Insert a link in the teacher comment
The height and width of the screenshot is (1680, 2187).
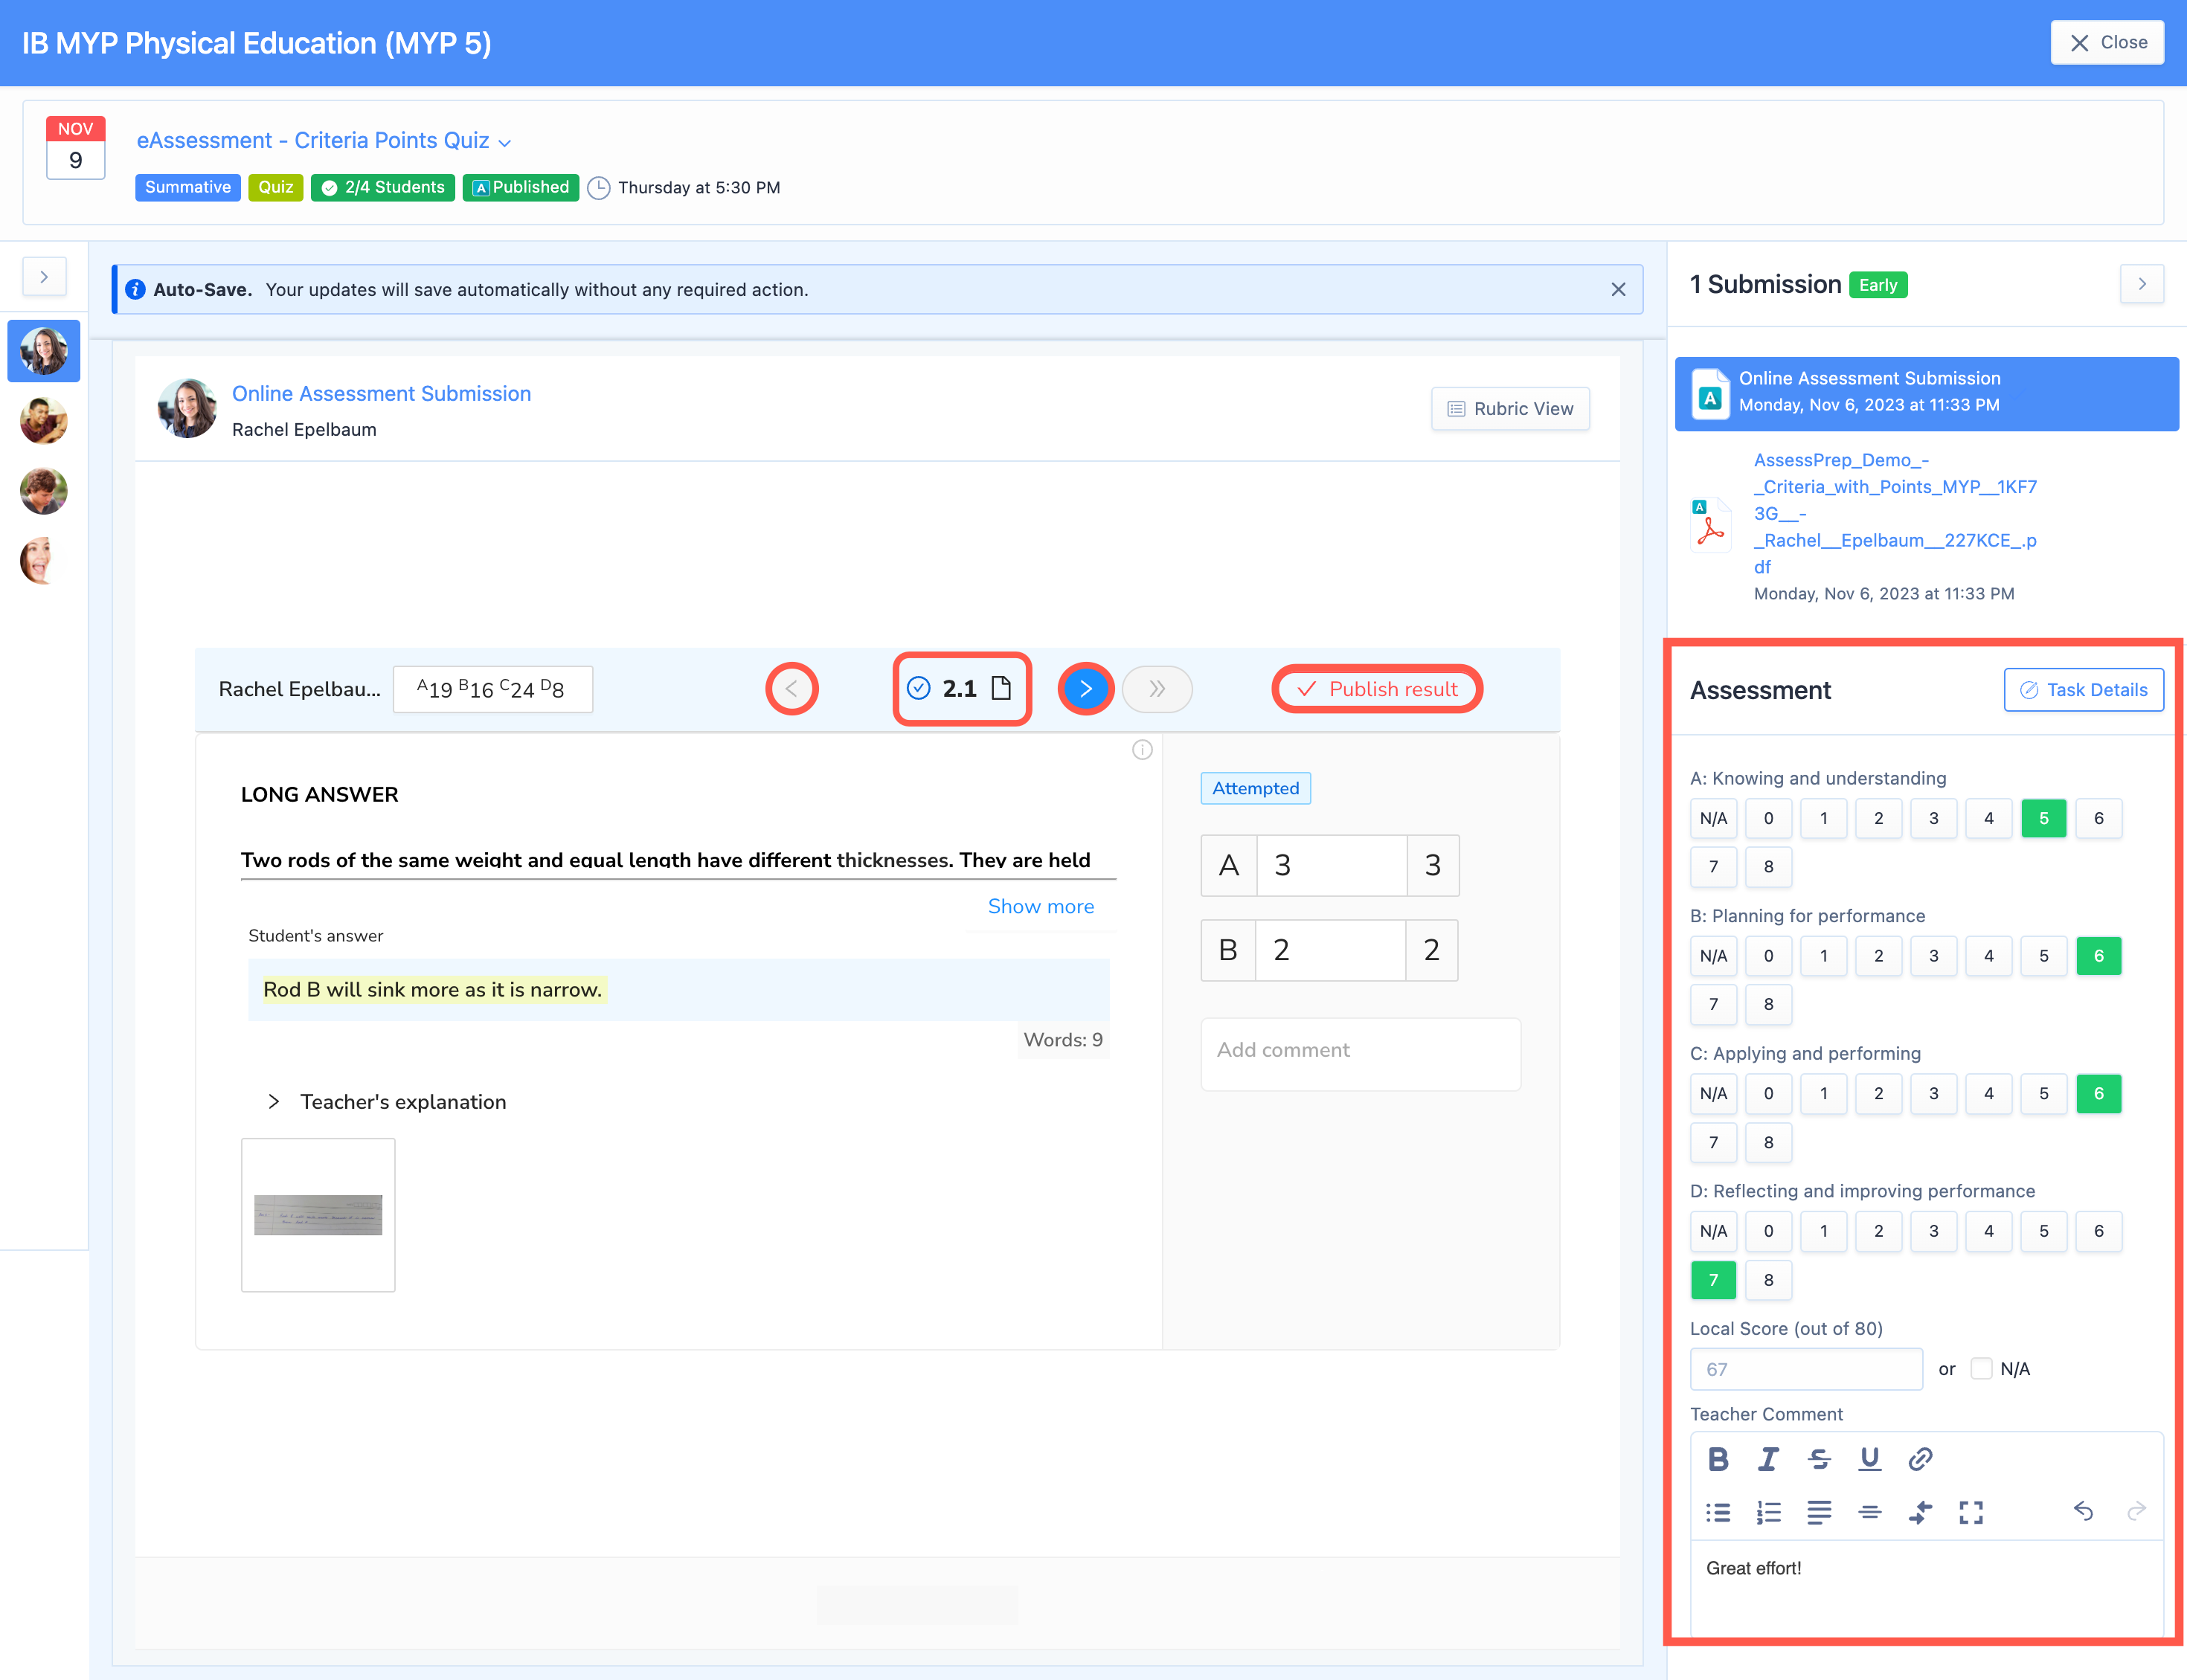pyautogui.click(x=1920, y=1459)
